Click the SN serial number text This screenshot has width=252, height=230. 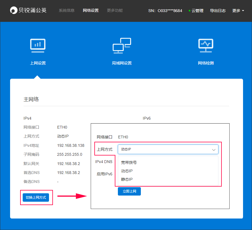[165, 11]
